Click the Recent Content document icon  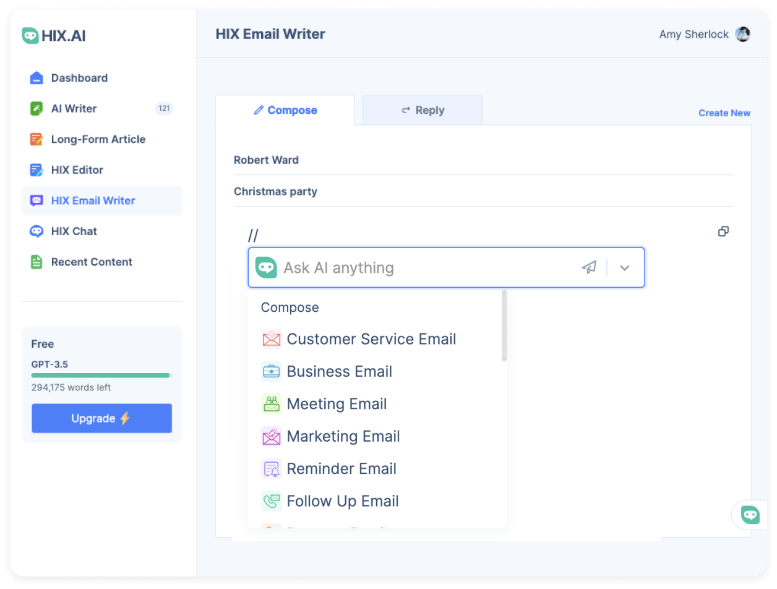point(36,262)
